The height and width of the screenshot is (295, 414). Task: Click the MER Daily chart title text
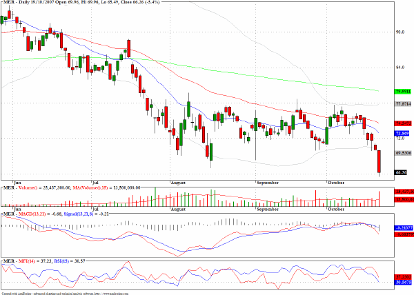(81, 2)
